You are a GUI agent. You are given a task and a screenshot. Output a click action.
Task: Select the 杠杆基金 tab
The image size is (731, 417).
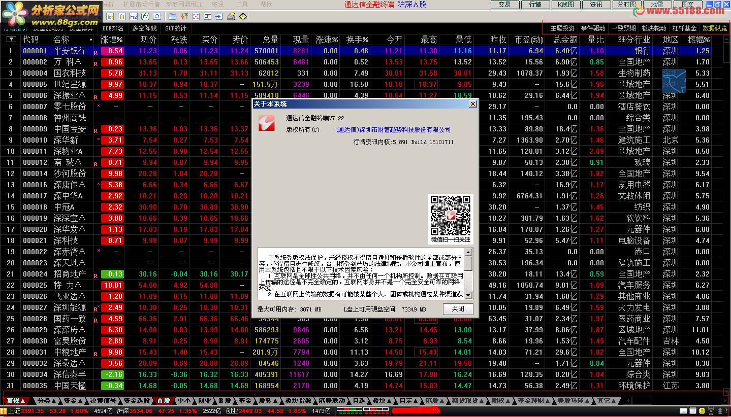point(684,28)
